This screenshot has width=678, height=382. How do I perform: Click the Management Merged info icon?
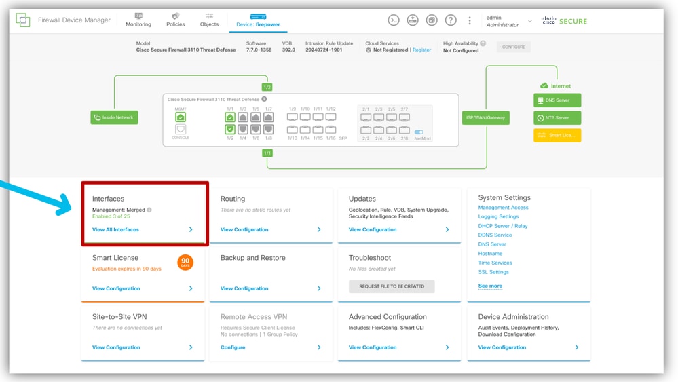tap(149, 210)
